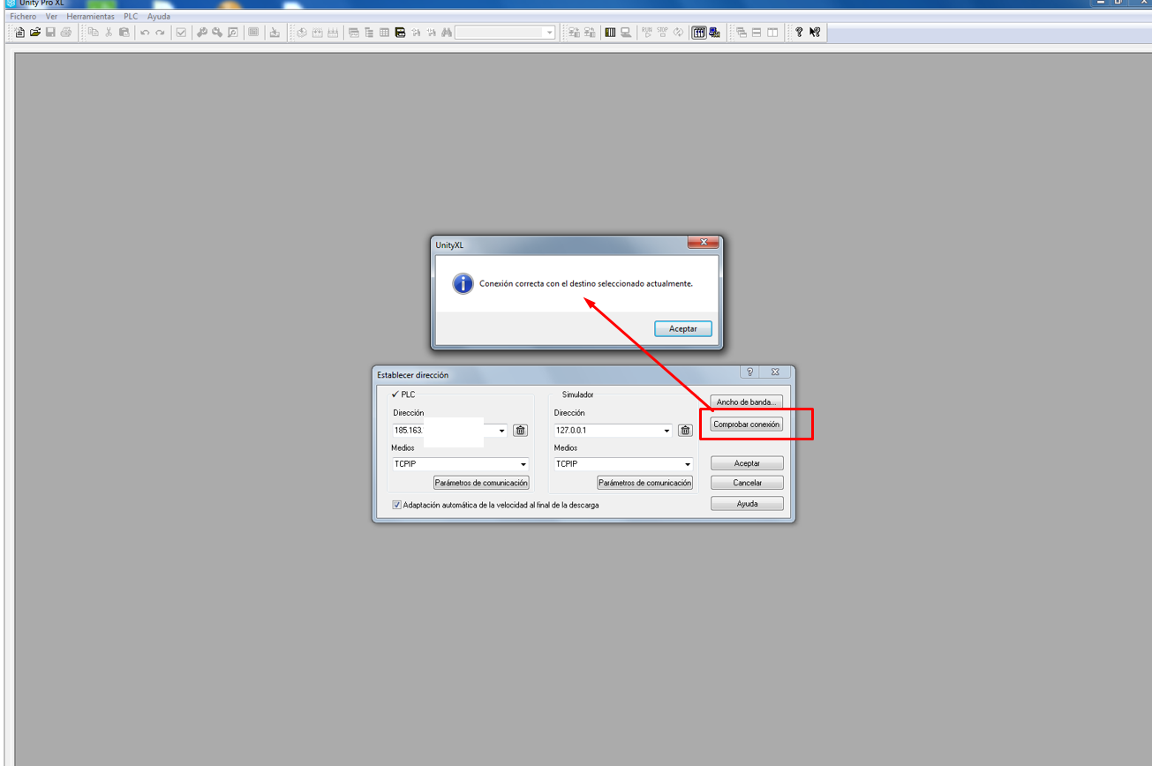This screenshot has height=766, width=1152.
Task: Click the Open folder toolbar icon
Action: point(35,33)
